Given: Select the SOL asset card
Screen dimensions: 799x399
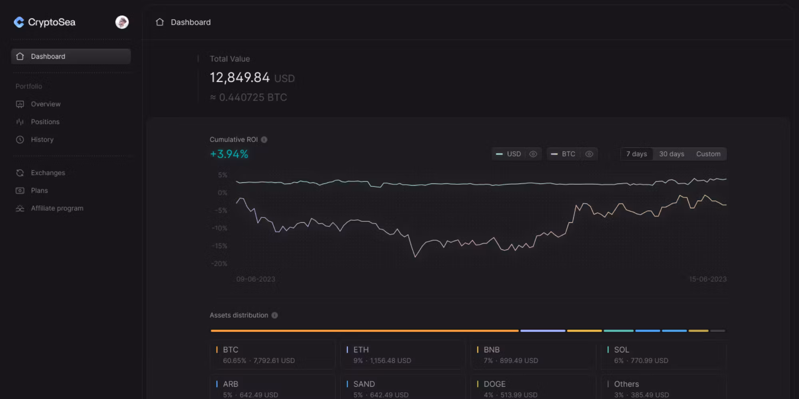Looking at the screenshot, I should 663,355.
